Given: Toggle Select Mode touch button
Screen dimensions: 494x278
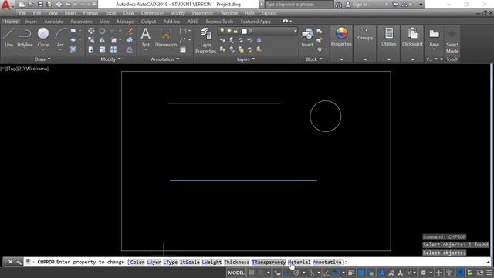Looking at the screenshot, I should pyautogui.click(x=452, y=41).
